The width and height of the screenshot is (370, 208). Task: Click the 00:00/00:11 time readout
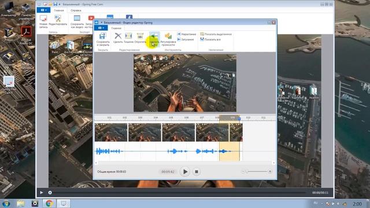(320, 192)
